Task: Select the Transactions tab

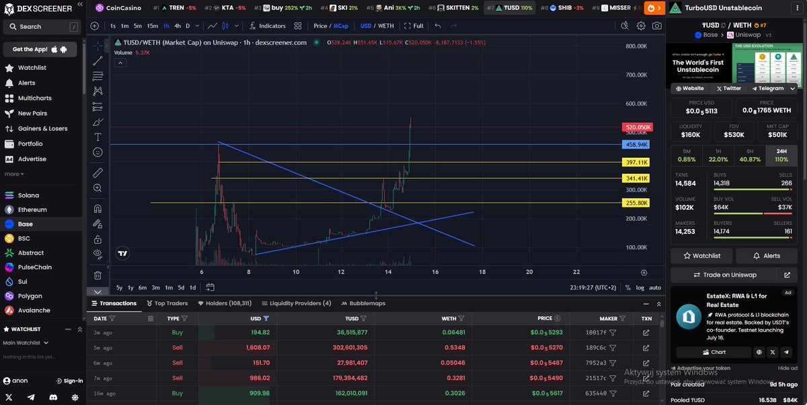Action: tap(114, 303)
